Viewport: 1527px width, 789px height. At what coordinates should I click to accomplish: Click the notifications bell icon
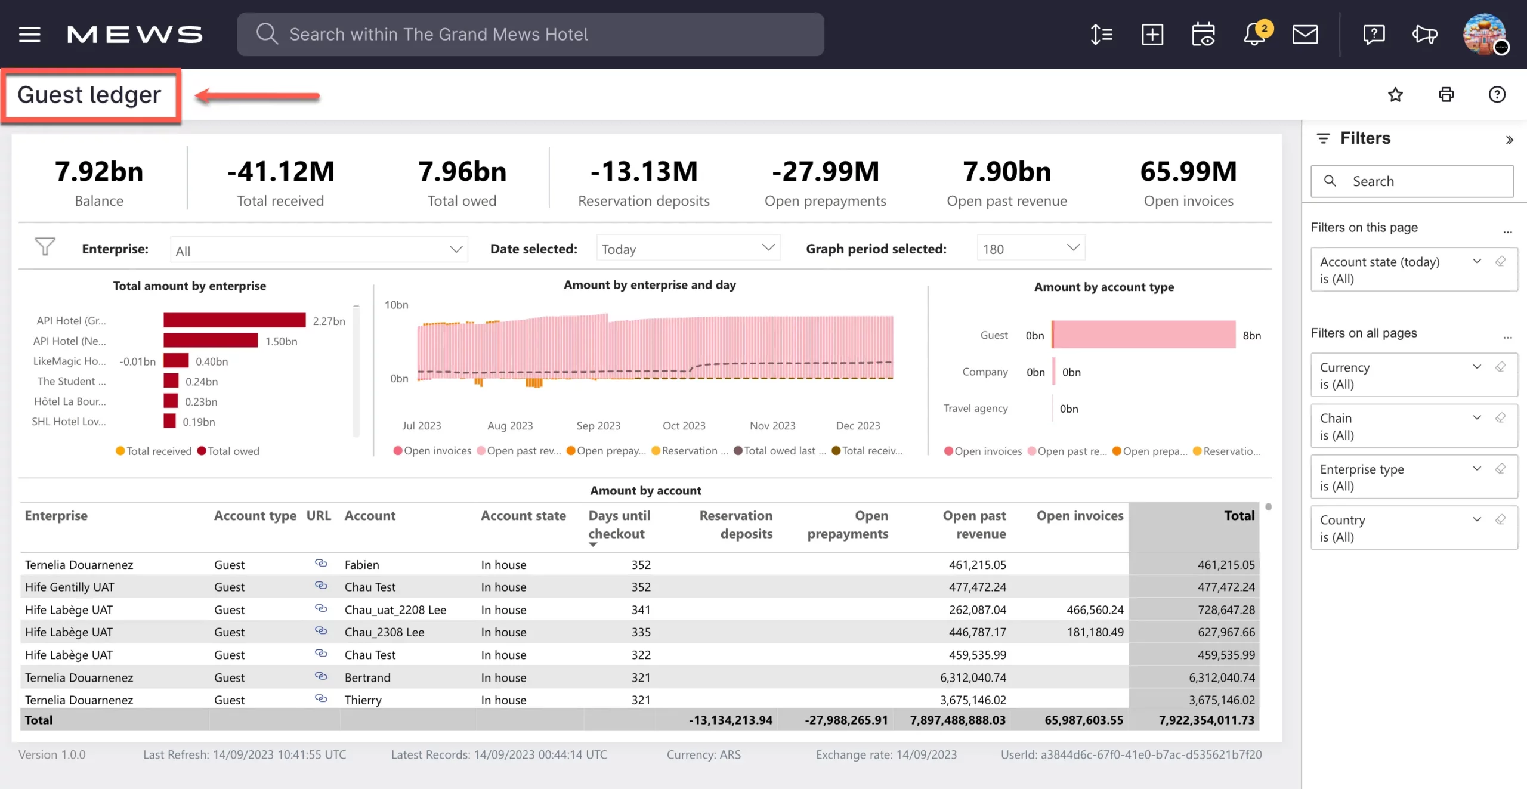pos(1254,35)
